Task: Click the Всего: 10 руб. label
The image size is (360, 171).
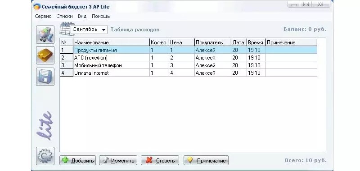Action: point(306,160)
